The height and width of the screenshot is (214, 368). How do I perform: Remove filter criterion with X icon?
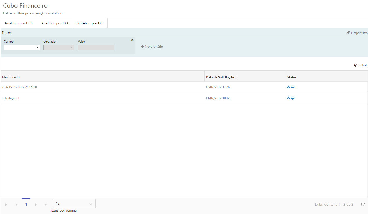[x=132, y=40]
